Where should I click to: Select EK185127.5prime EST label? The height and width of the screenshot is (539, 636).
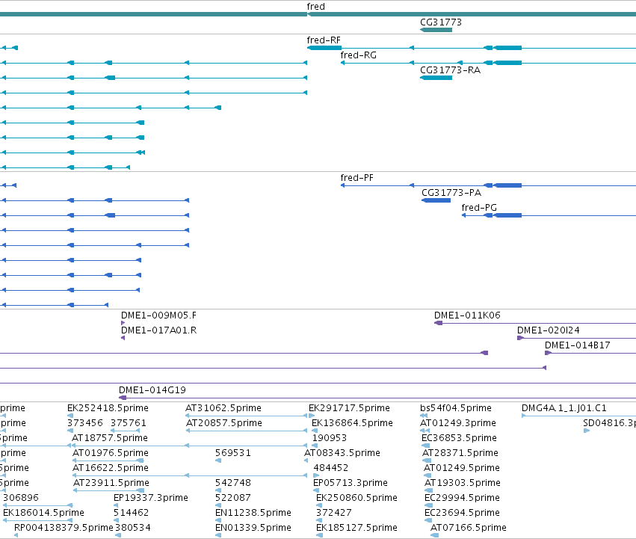tap(356, 528)
